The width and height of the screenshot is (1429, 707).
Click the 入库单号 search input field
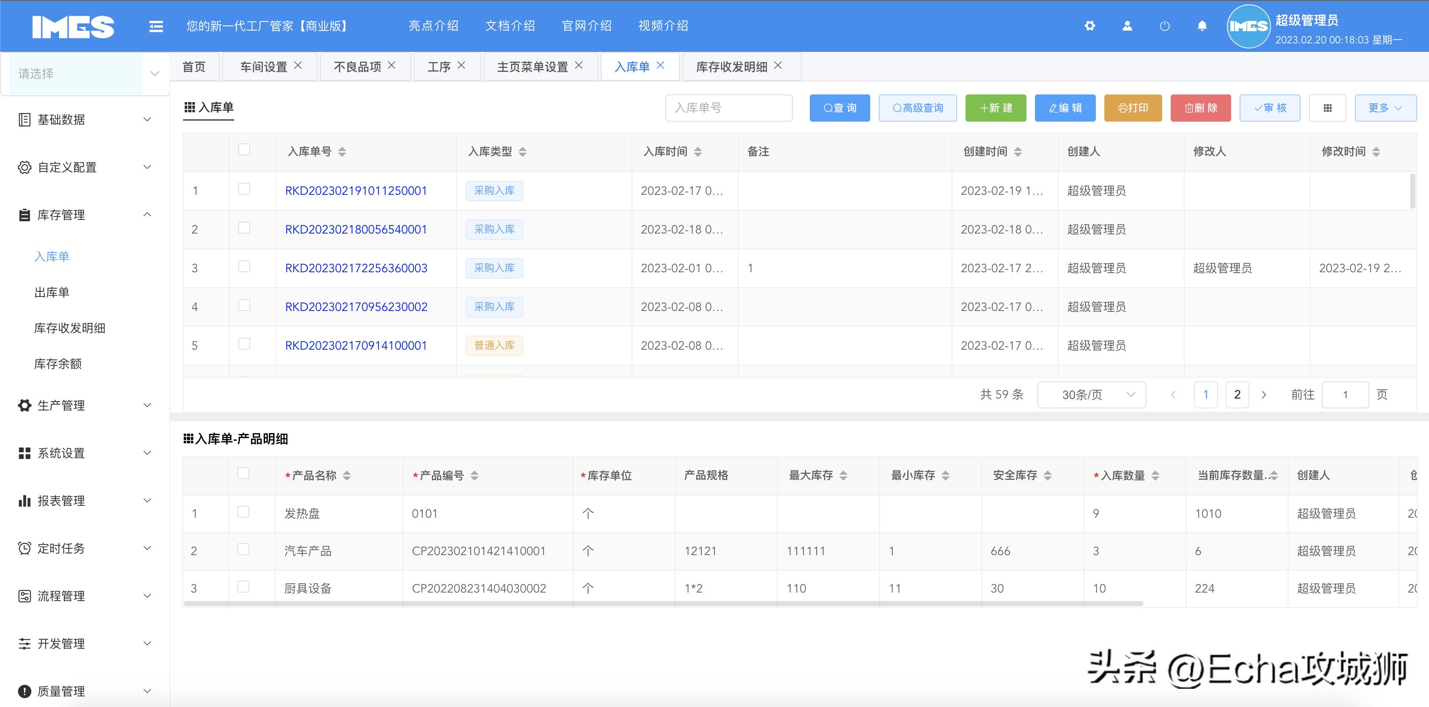[x=729, y=108]
